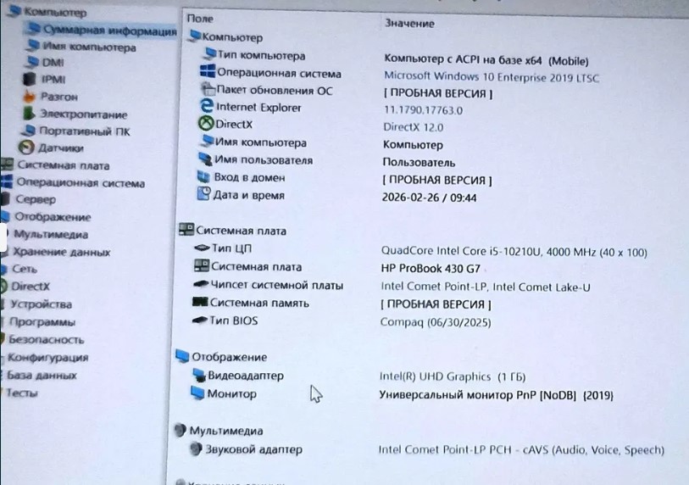Select the База данных tree node
This screenshot has height=485, width=689.
pyautogui.click(x=42, y=375)
